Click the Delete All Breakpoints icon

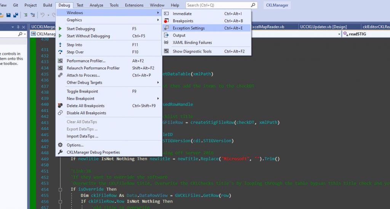[60, 105]
